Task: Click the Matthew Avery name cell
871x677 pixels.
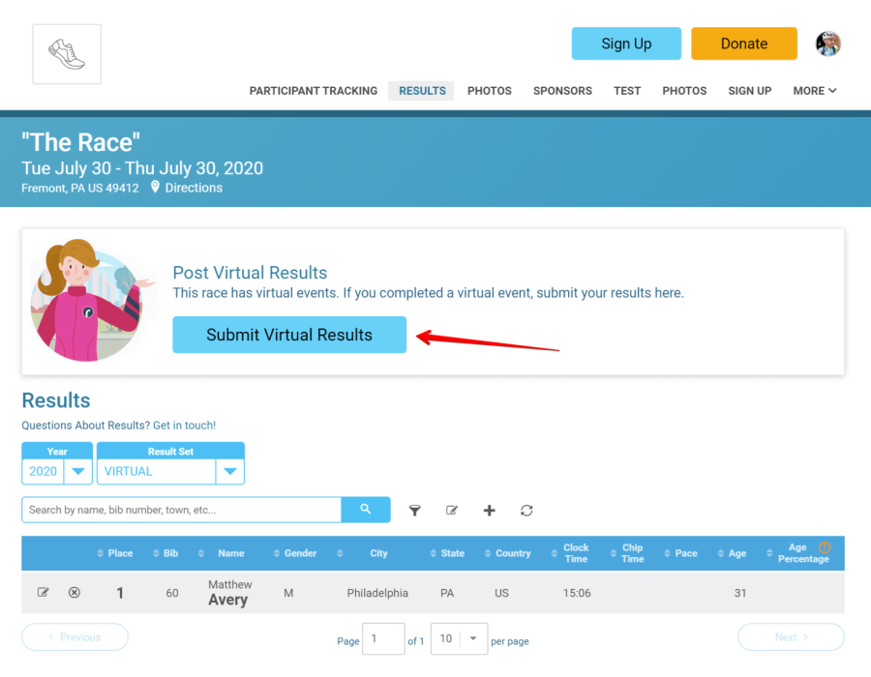Action: pos(230,593)
